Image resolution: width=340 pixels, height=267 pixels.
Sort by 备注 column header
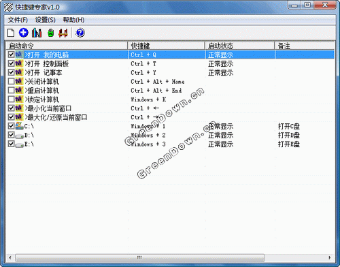click(305, 46)
